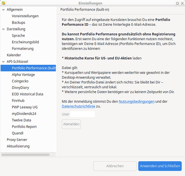Click the User input field

tap(82, 114)
